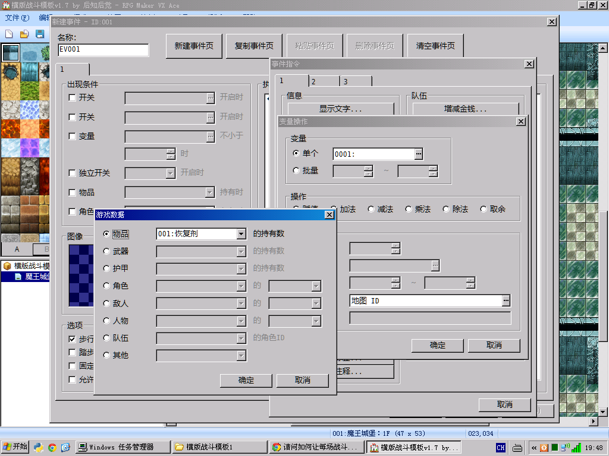Click the Internet Explorer quick launch icon
Screen dimensions: 609x456
point(65,448)
